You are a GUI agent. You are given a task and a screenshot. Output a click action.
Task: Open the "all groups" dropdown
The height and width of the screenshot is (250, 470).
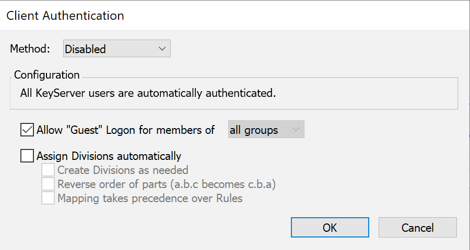(x=266, y=130)
